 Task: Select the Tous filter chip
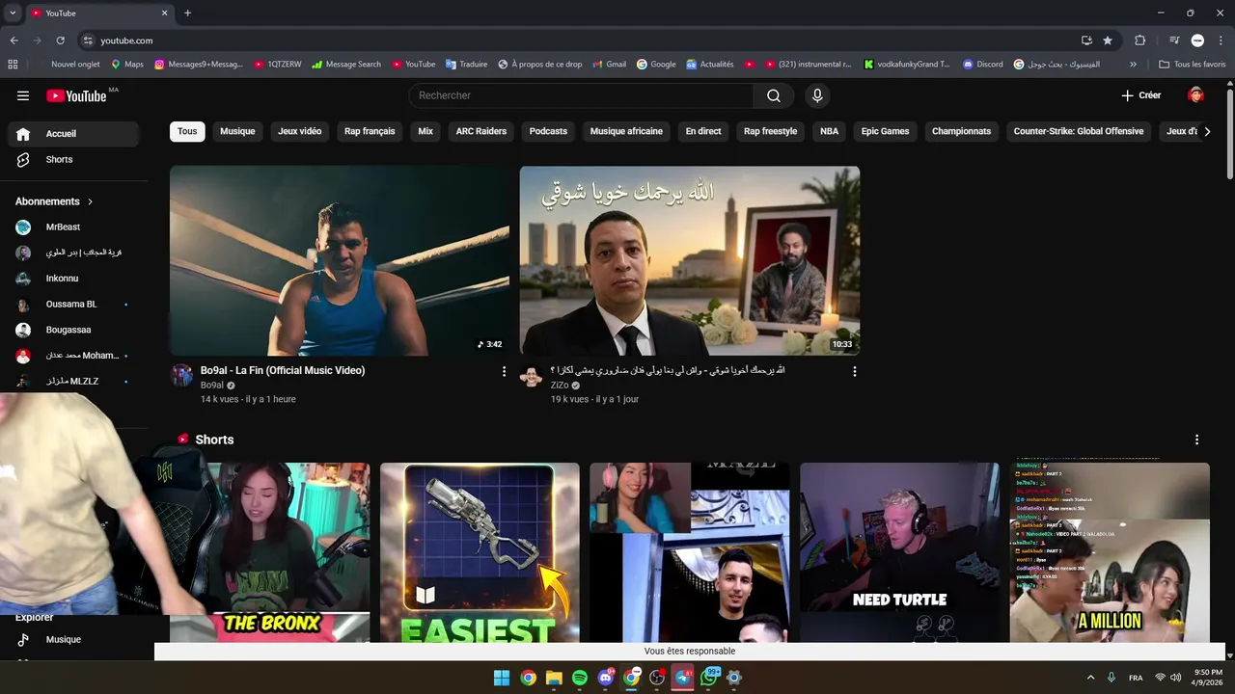(187, 131)
